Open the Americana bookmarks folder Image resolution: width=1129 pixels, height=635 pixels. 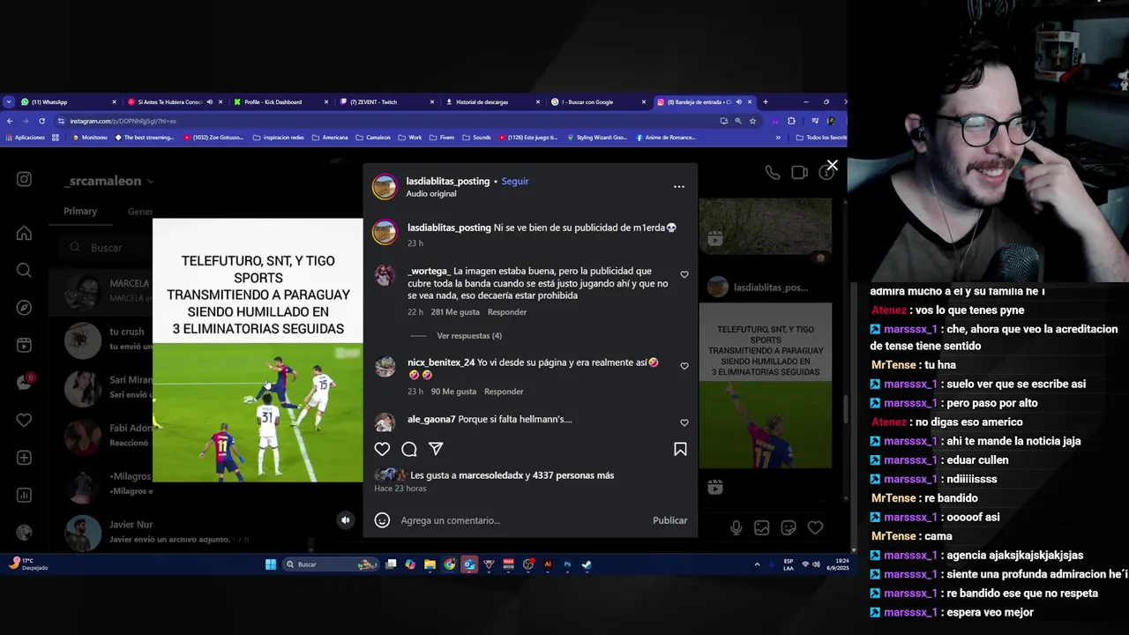pos(330,138)
